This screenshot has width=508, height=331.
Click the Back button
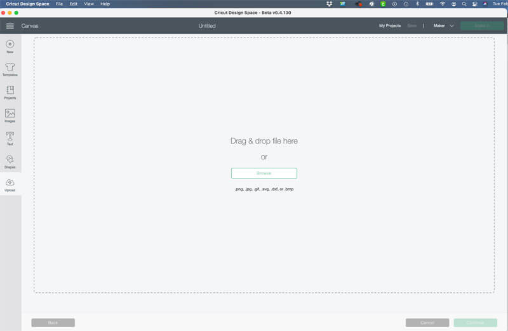[x=53, y=323]
